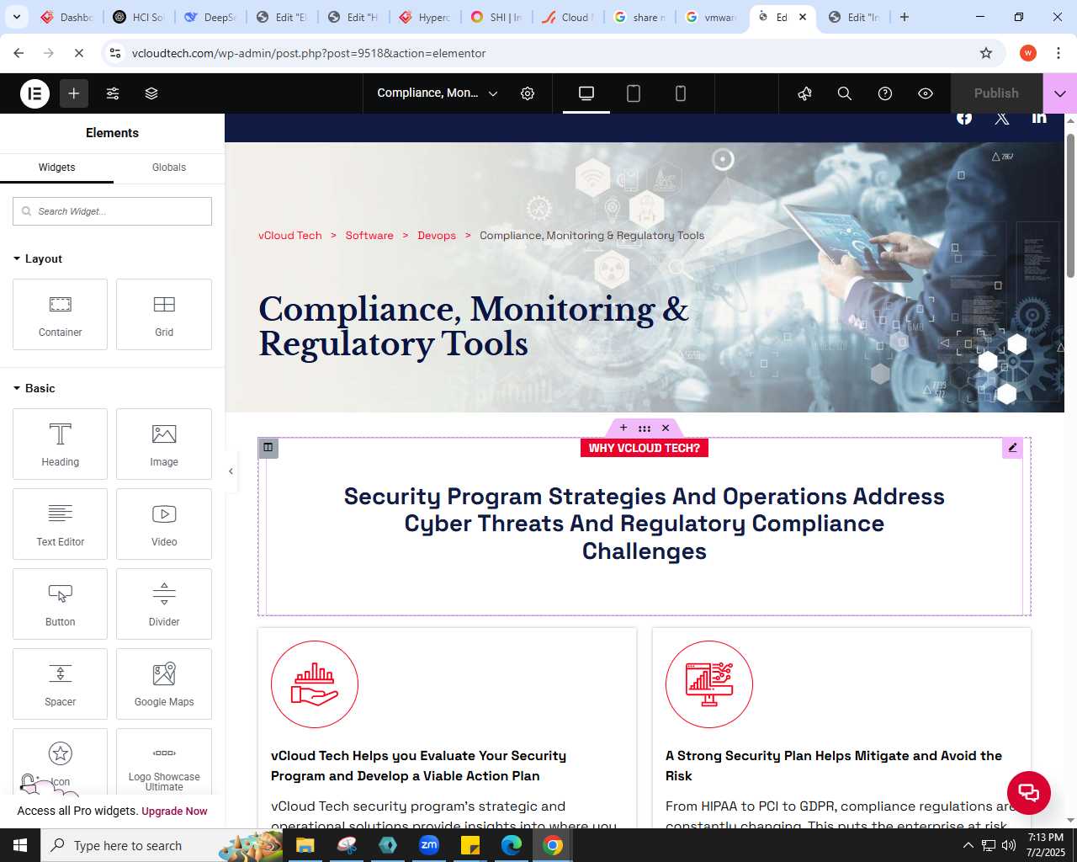The image size is (1077, 862).
Task: Click the Search Widget field
Action: click(112, 211)
